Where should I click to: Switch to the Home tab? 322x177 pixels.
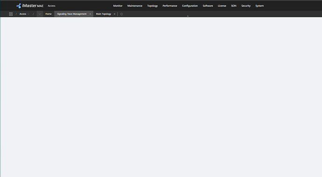pos(49,14)
